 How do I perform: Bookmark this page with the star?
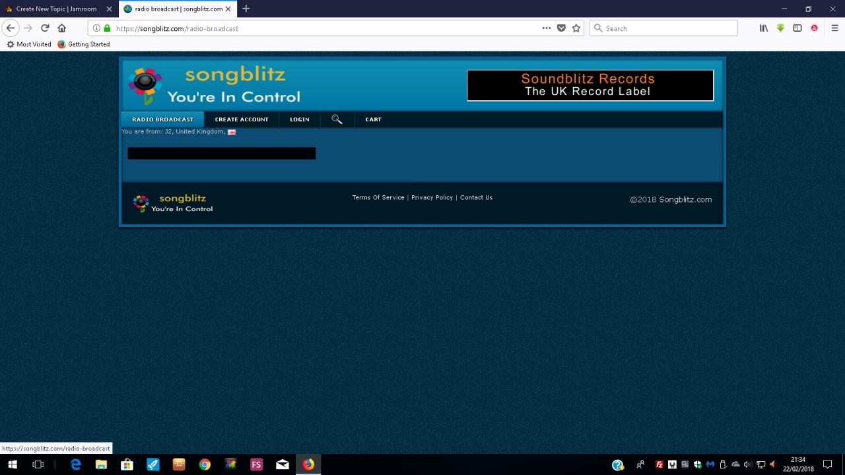coord(576,28)
